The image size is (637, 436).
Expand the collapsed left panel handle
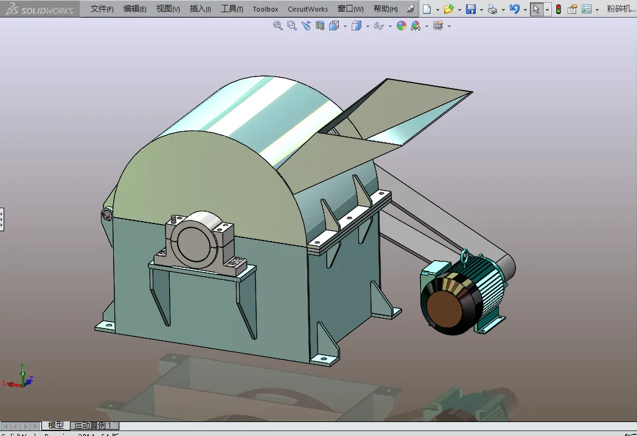pos(2,219)
